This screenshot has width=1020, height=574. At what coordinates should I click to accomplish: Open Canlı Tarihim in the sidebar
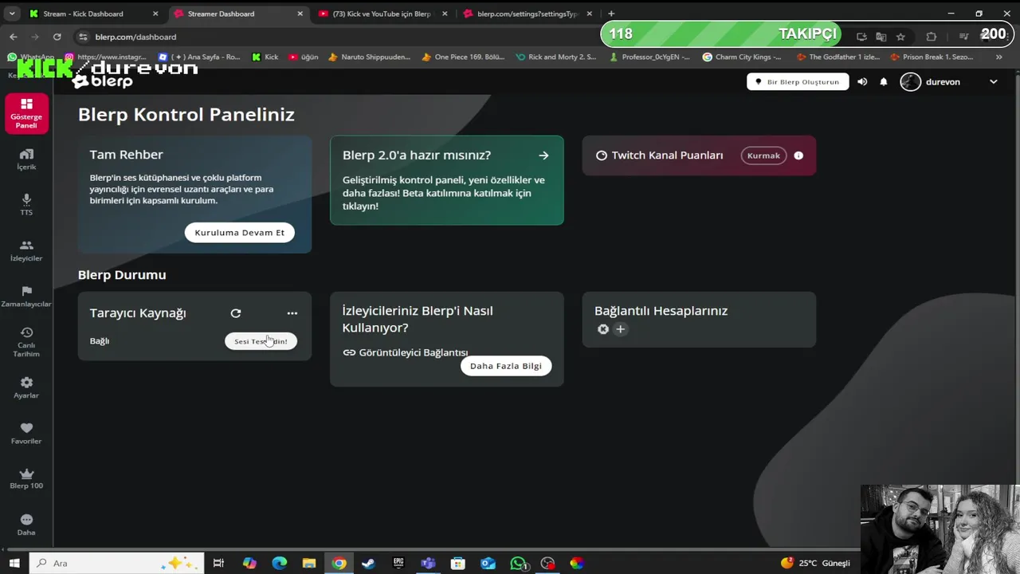[26, 342]
